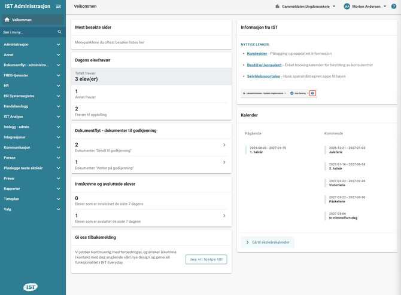Open the Morten Andersen user dropdown
This screenshot has height=295, width=401.
tap(365, 7)
